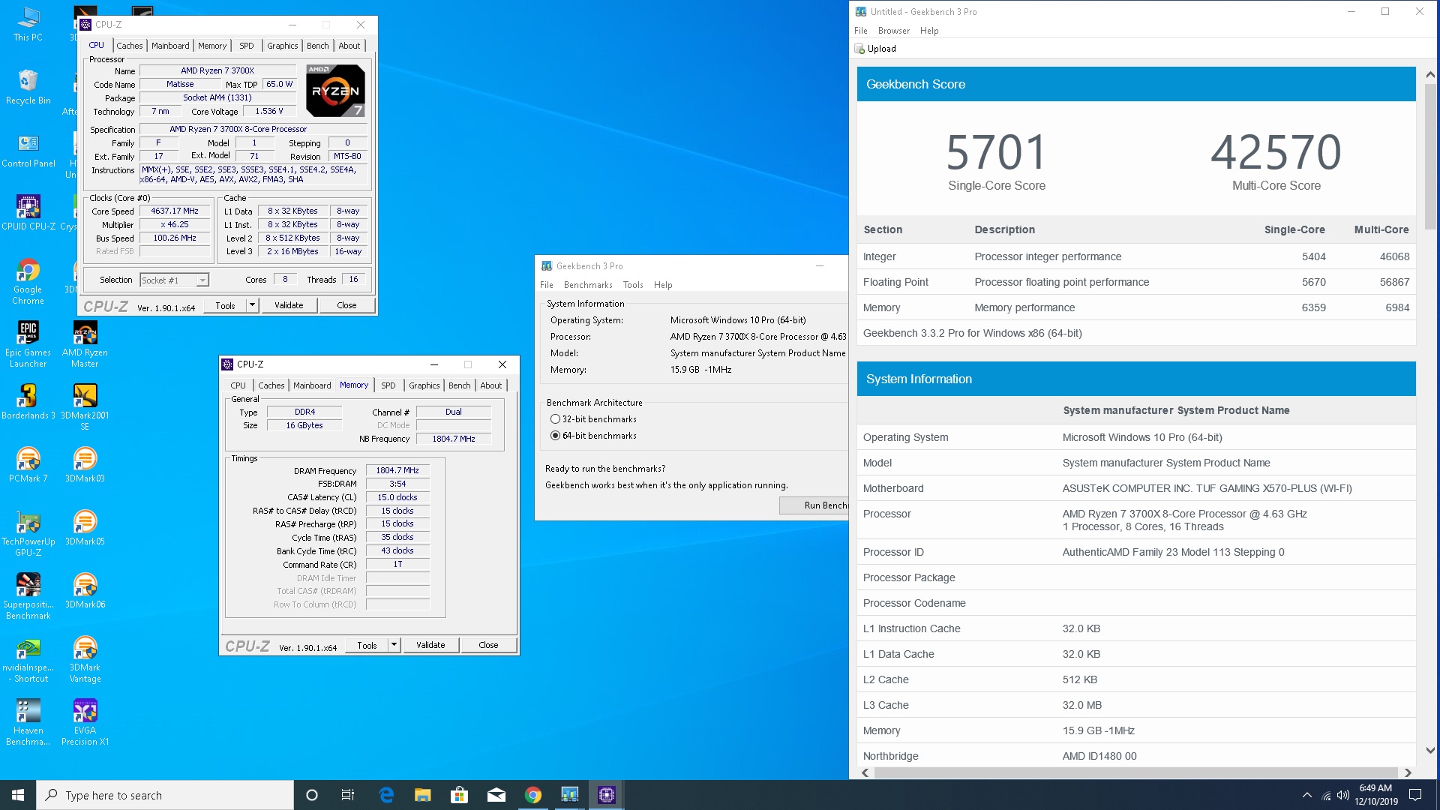Image resolution: width=1440 pixels, height=810 pixels.
Task: Open Bench tab in top CPU-Z window
Action: [317, 46]
